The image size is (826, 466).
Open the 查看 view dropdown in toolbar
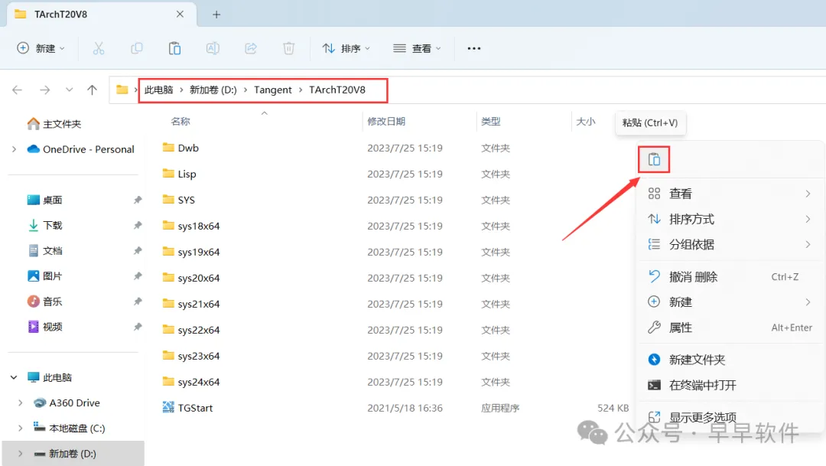click(x=417, y=48)
